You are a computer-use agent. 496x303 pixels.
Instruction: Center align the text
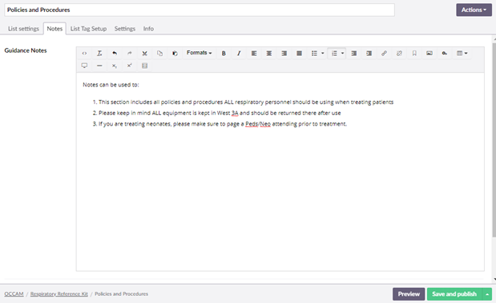pos(269,54)
